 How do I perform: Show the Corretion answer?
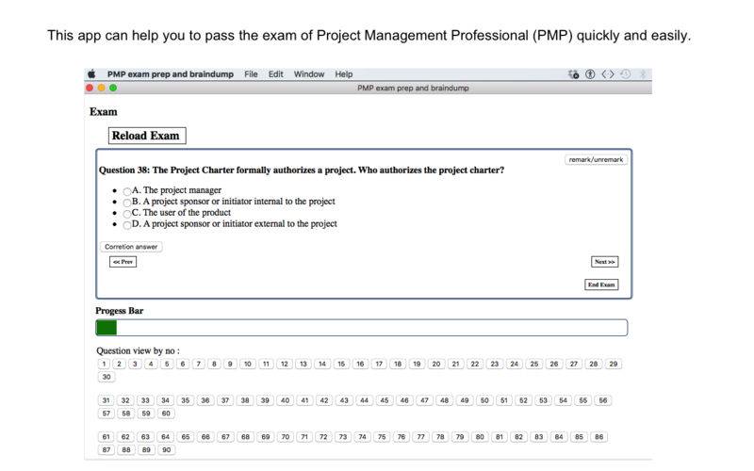click(x=131, y=247)
